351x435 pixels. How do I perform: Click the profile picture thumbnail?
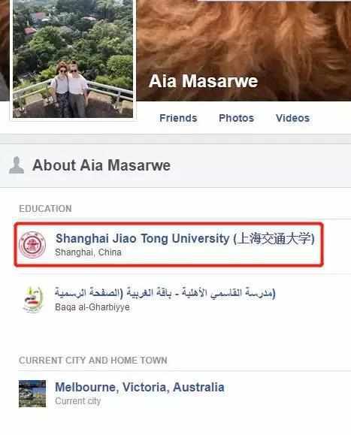click(73, 59)
